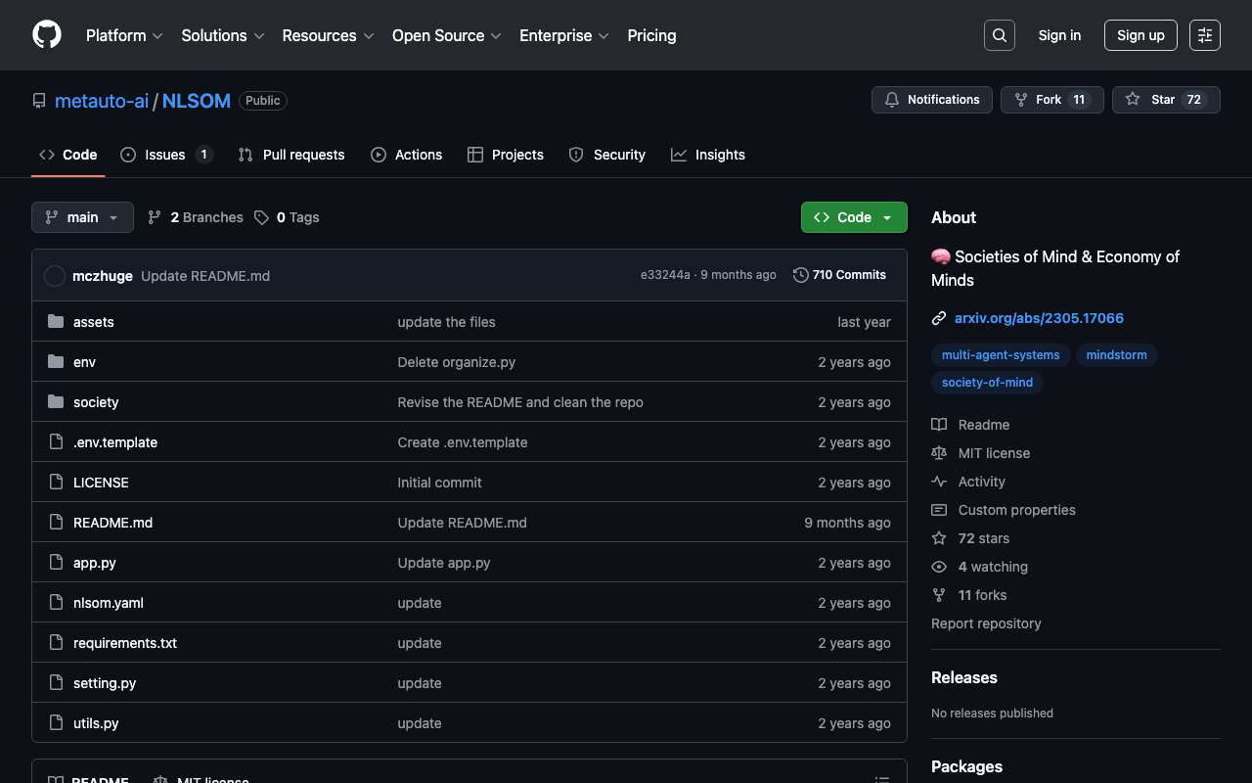This screenshot has width=1252, height=783.
Task: Switch to the Issues tab
Action: pyautogui.click(x=165, y=155)
